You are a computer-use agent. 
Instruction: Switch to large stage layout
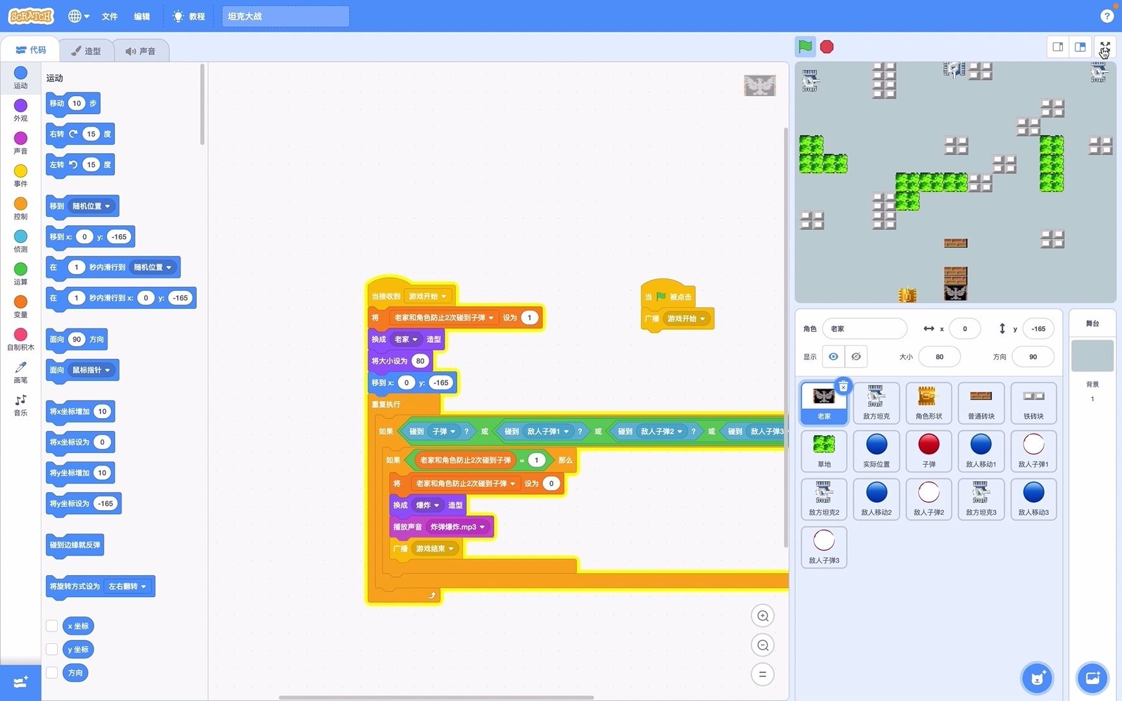tap(1080, 47)
